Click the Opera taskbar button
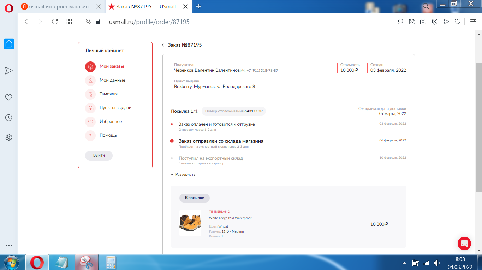 (37, 262)
